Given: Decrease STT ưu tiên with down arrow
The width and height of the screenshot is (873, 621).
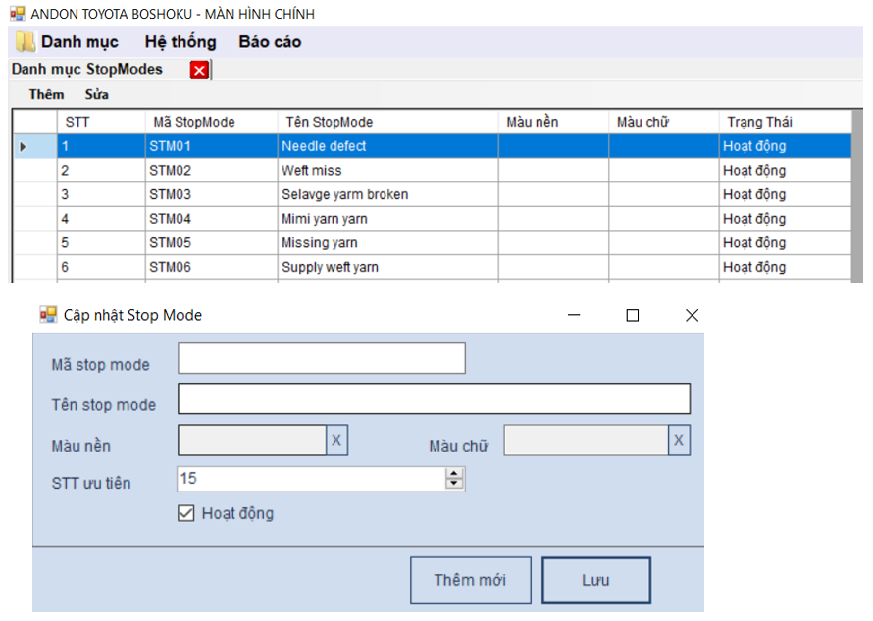Looking at the screenshot, I should (x=453, y=484).
